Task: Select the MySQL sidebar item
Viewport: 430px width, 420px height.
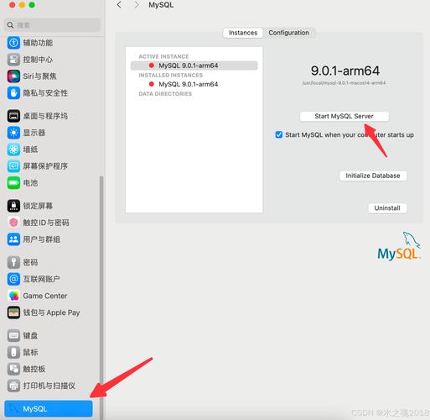Action: point(49,409)
